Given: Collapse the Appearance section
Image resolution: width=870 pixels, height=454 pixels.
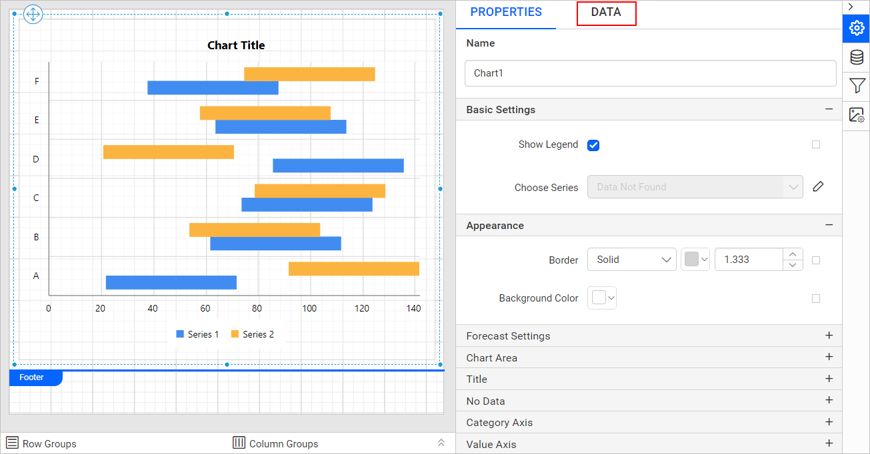Looking at the screenshot, I should 829,225.
